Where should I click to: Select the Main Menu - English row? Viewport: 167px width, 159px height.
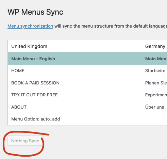tap(87, 59)
